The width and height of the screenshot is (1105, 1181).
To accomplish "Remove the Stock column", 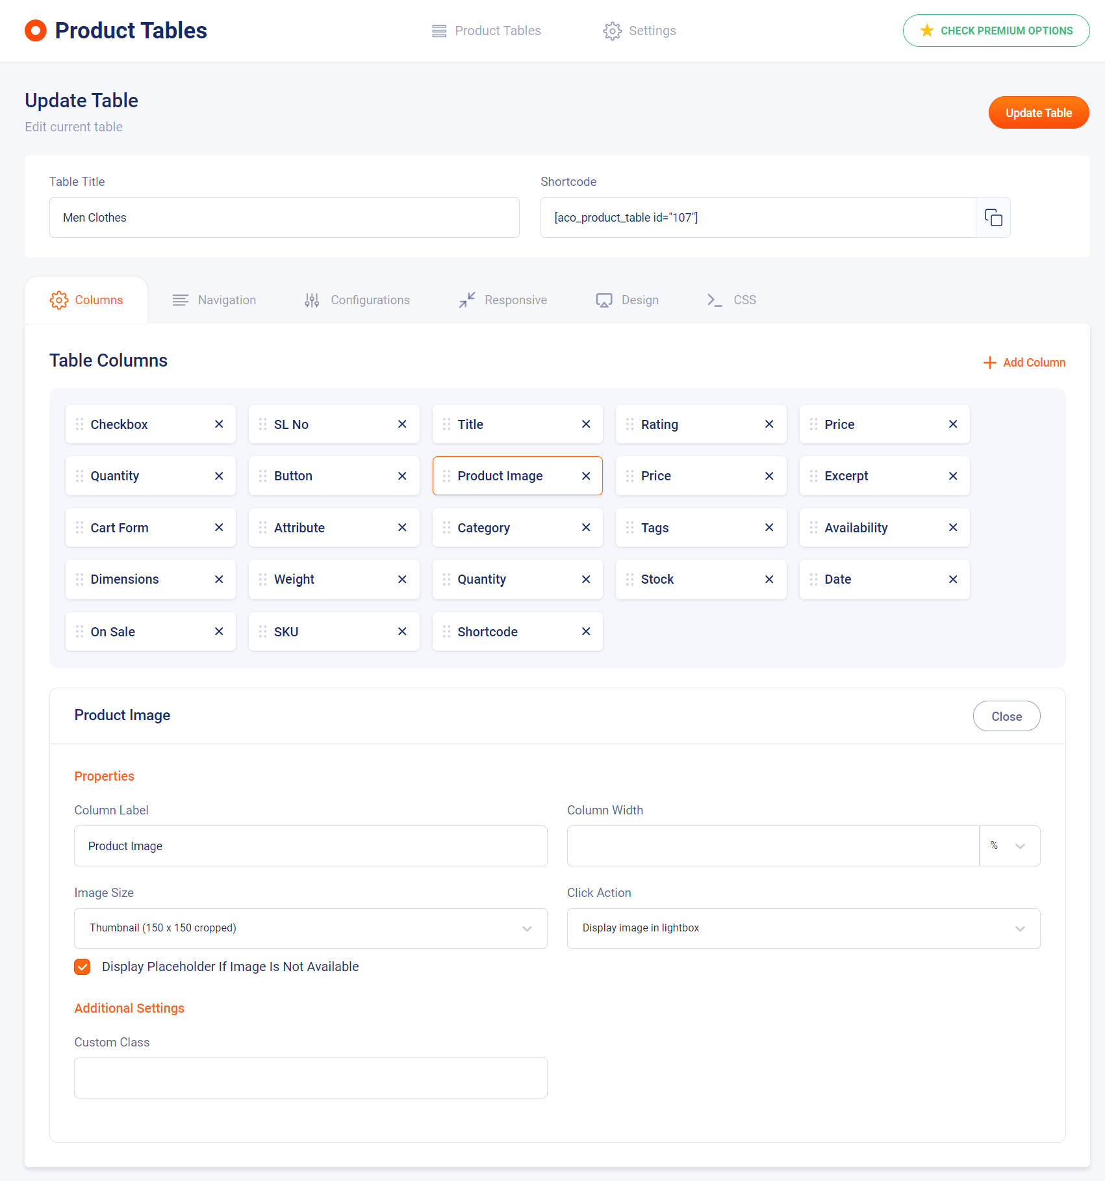I will tap(769, 579).
